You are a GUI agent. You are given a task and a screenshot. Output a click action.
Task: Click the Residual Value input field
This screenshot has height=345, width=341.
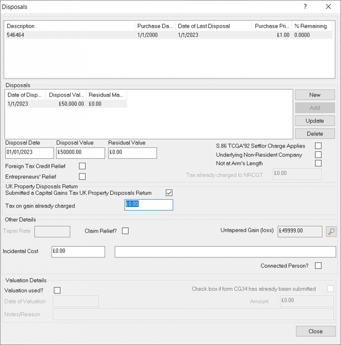[133, 153]
